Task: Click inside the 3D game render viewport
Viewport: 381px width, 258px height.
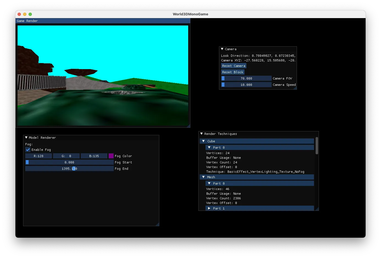Action: point(103,75)
